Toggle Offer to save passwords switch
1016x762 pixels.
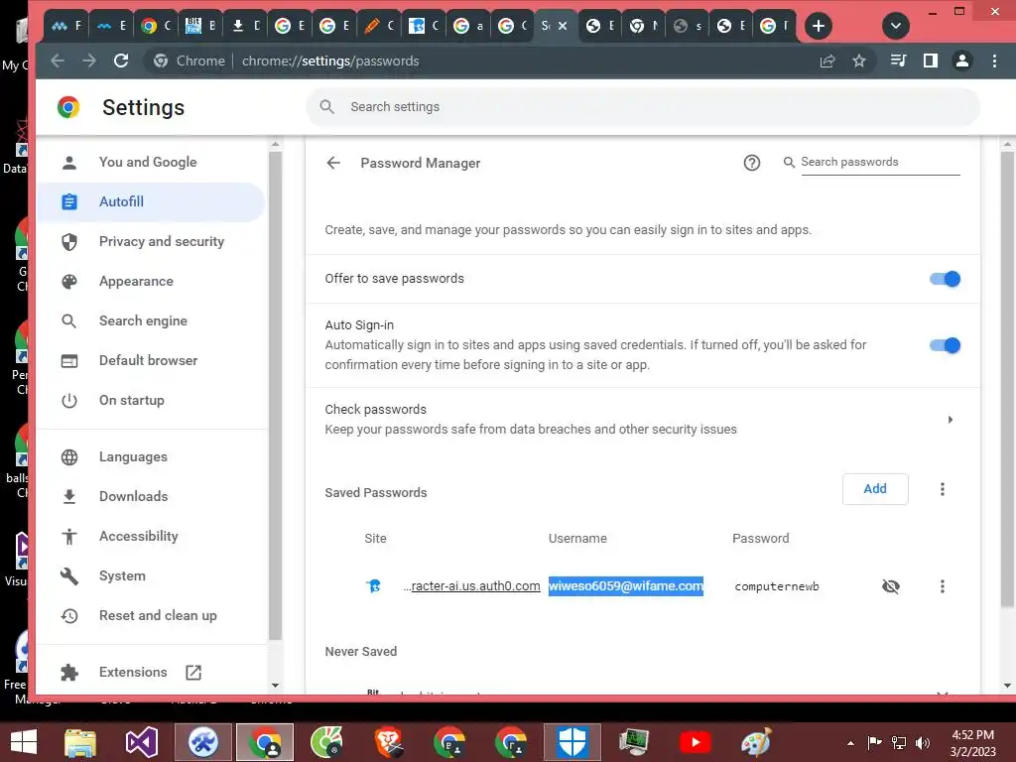pyautogui.click(x=945, y=279)
